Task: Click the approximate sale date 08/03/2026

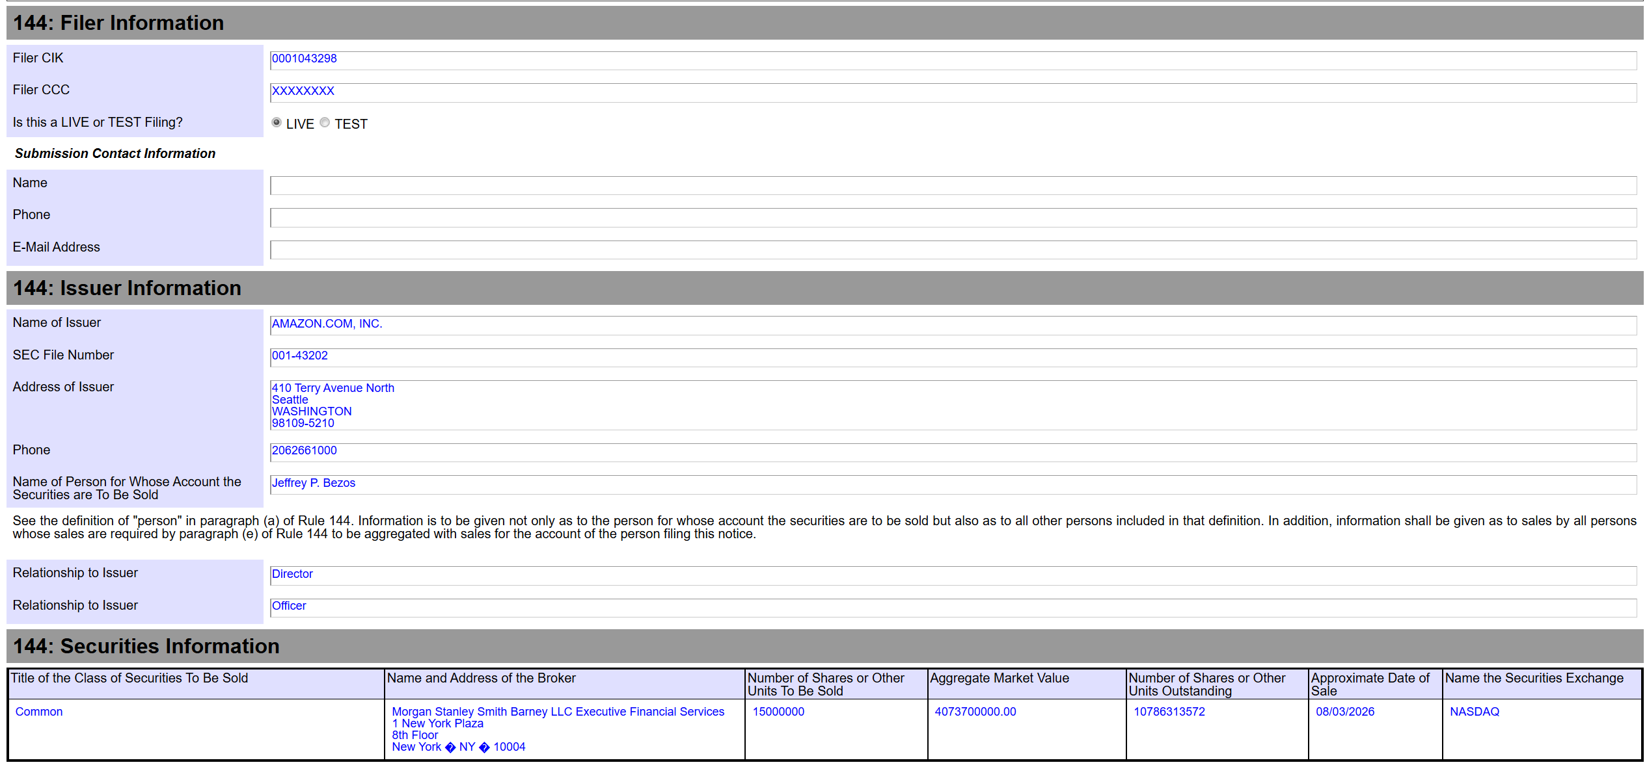Action: (1345, 712)
